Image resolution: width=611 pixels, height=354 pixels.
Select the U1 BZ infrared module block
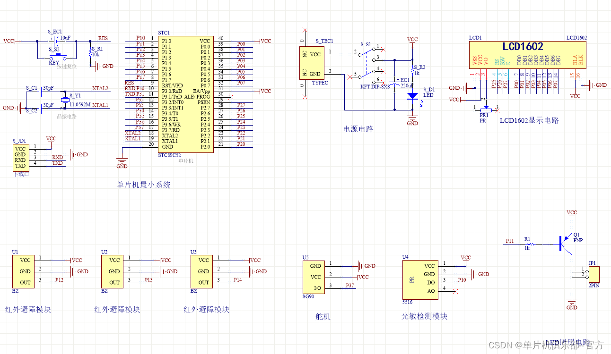pos(23,271)
